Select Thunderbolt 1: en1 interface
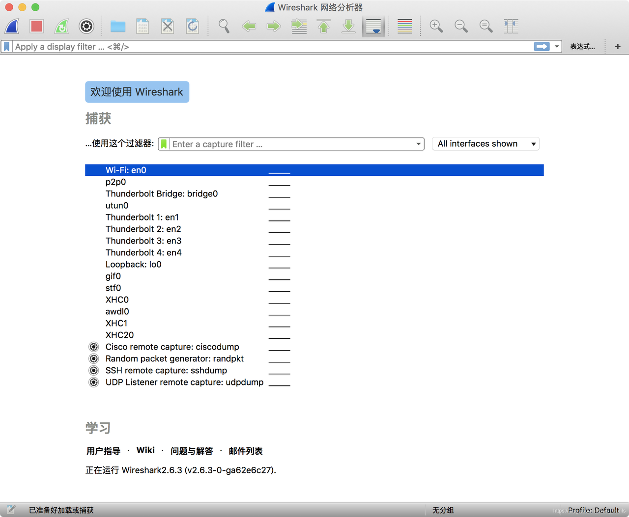 click(x=314, y=217)
